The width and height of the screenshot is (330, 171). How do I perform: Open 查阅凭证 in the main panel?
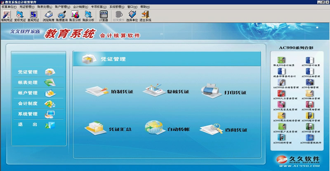coord(223,130)
